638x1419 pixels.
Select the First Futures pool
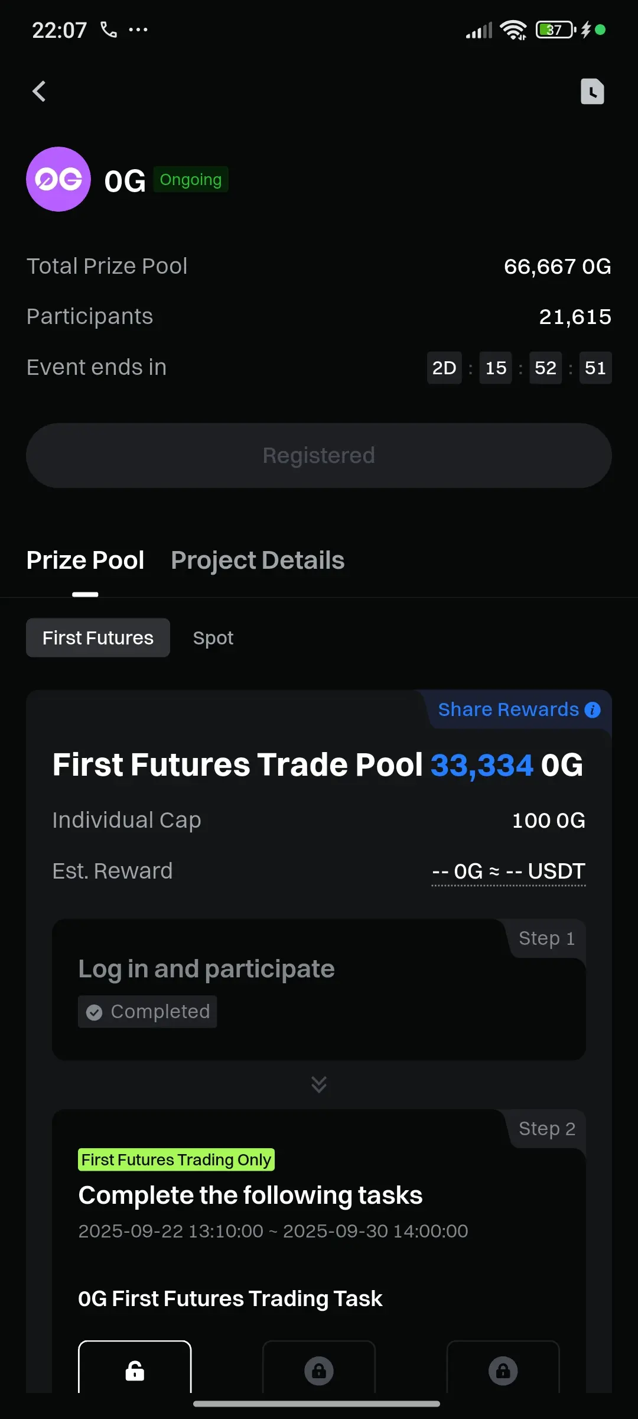point(98,638)
